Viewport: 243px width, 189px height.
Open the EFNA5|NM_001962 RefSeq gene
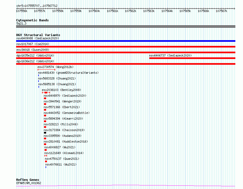(x=29, y=183)
